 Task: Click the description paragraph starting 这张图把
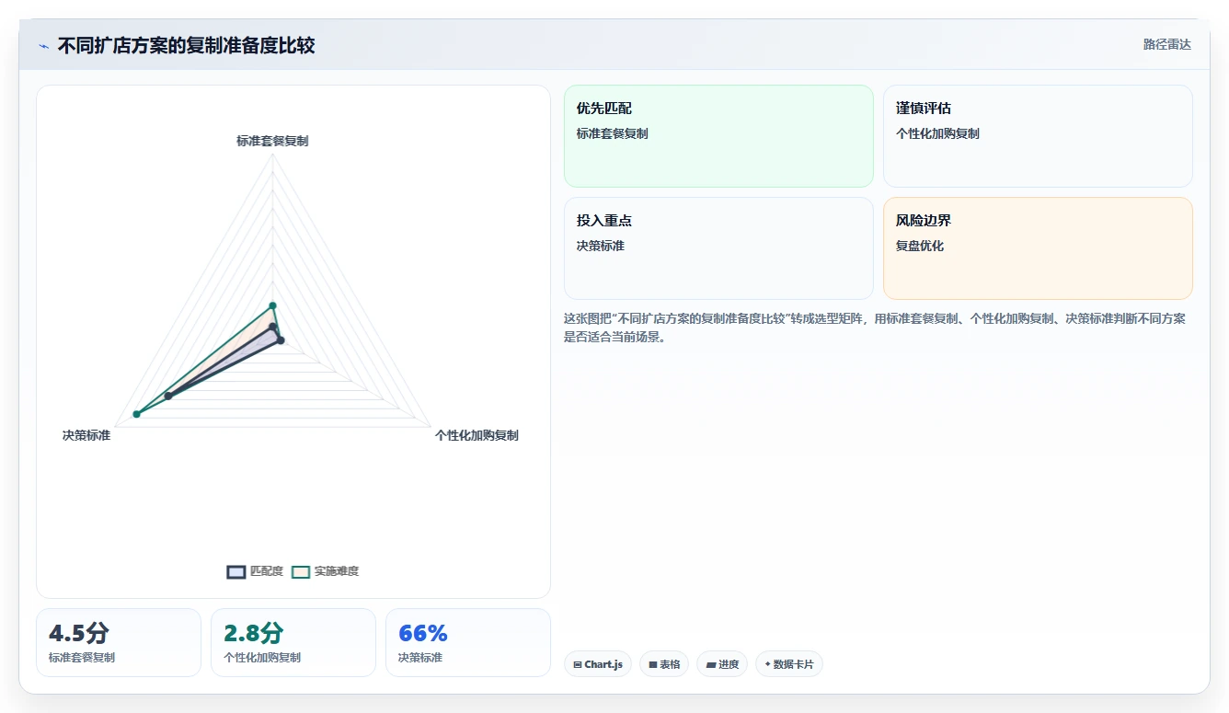(875, 328)
